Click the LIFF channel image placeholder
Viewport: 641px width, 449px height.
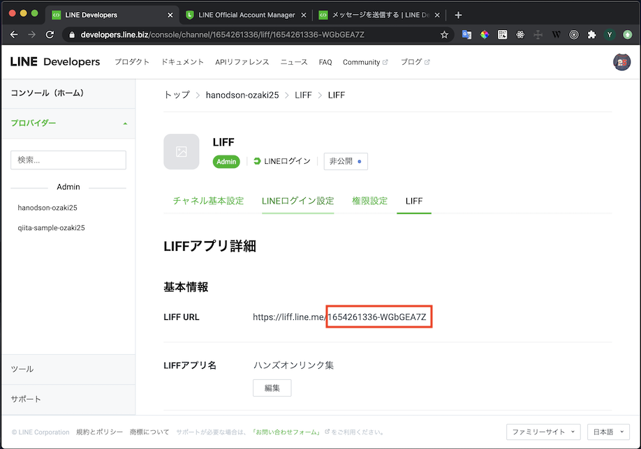tap(182, 152)
